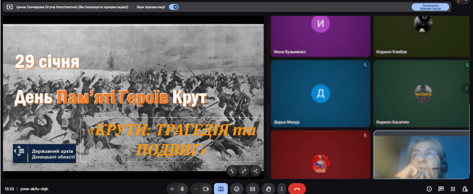Open the chat with everyone panel
The height and width of the screenshot is (194, 473).
[441, 189]
